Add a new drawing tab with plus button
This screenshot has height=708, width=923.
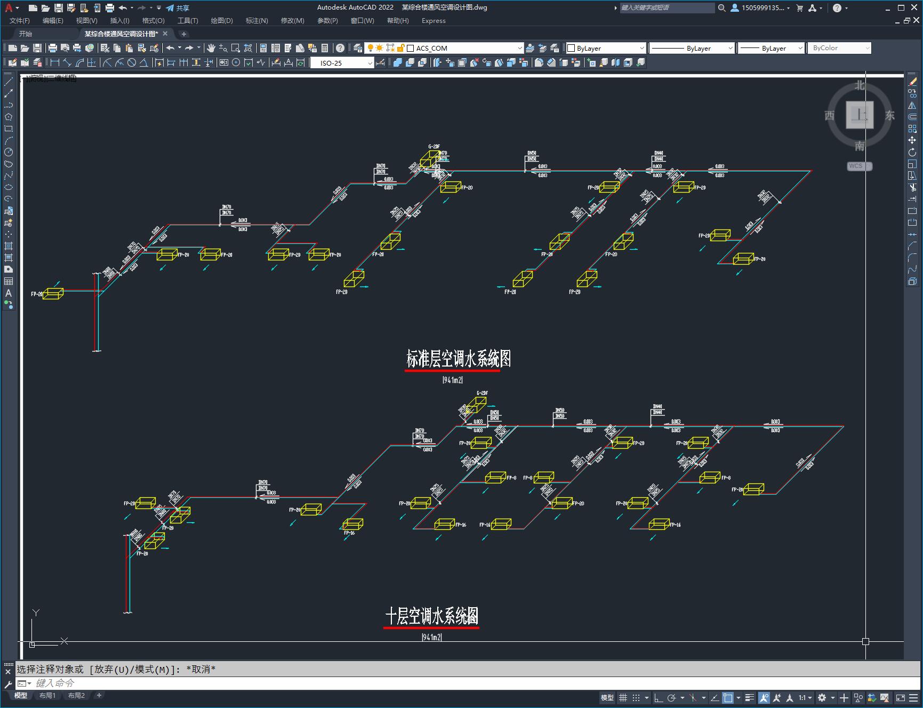(184, 34)
